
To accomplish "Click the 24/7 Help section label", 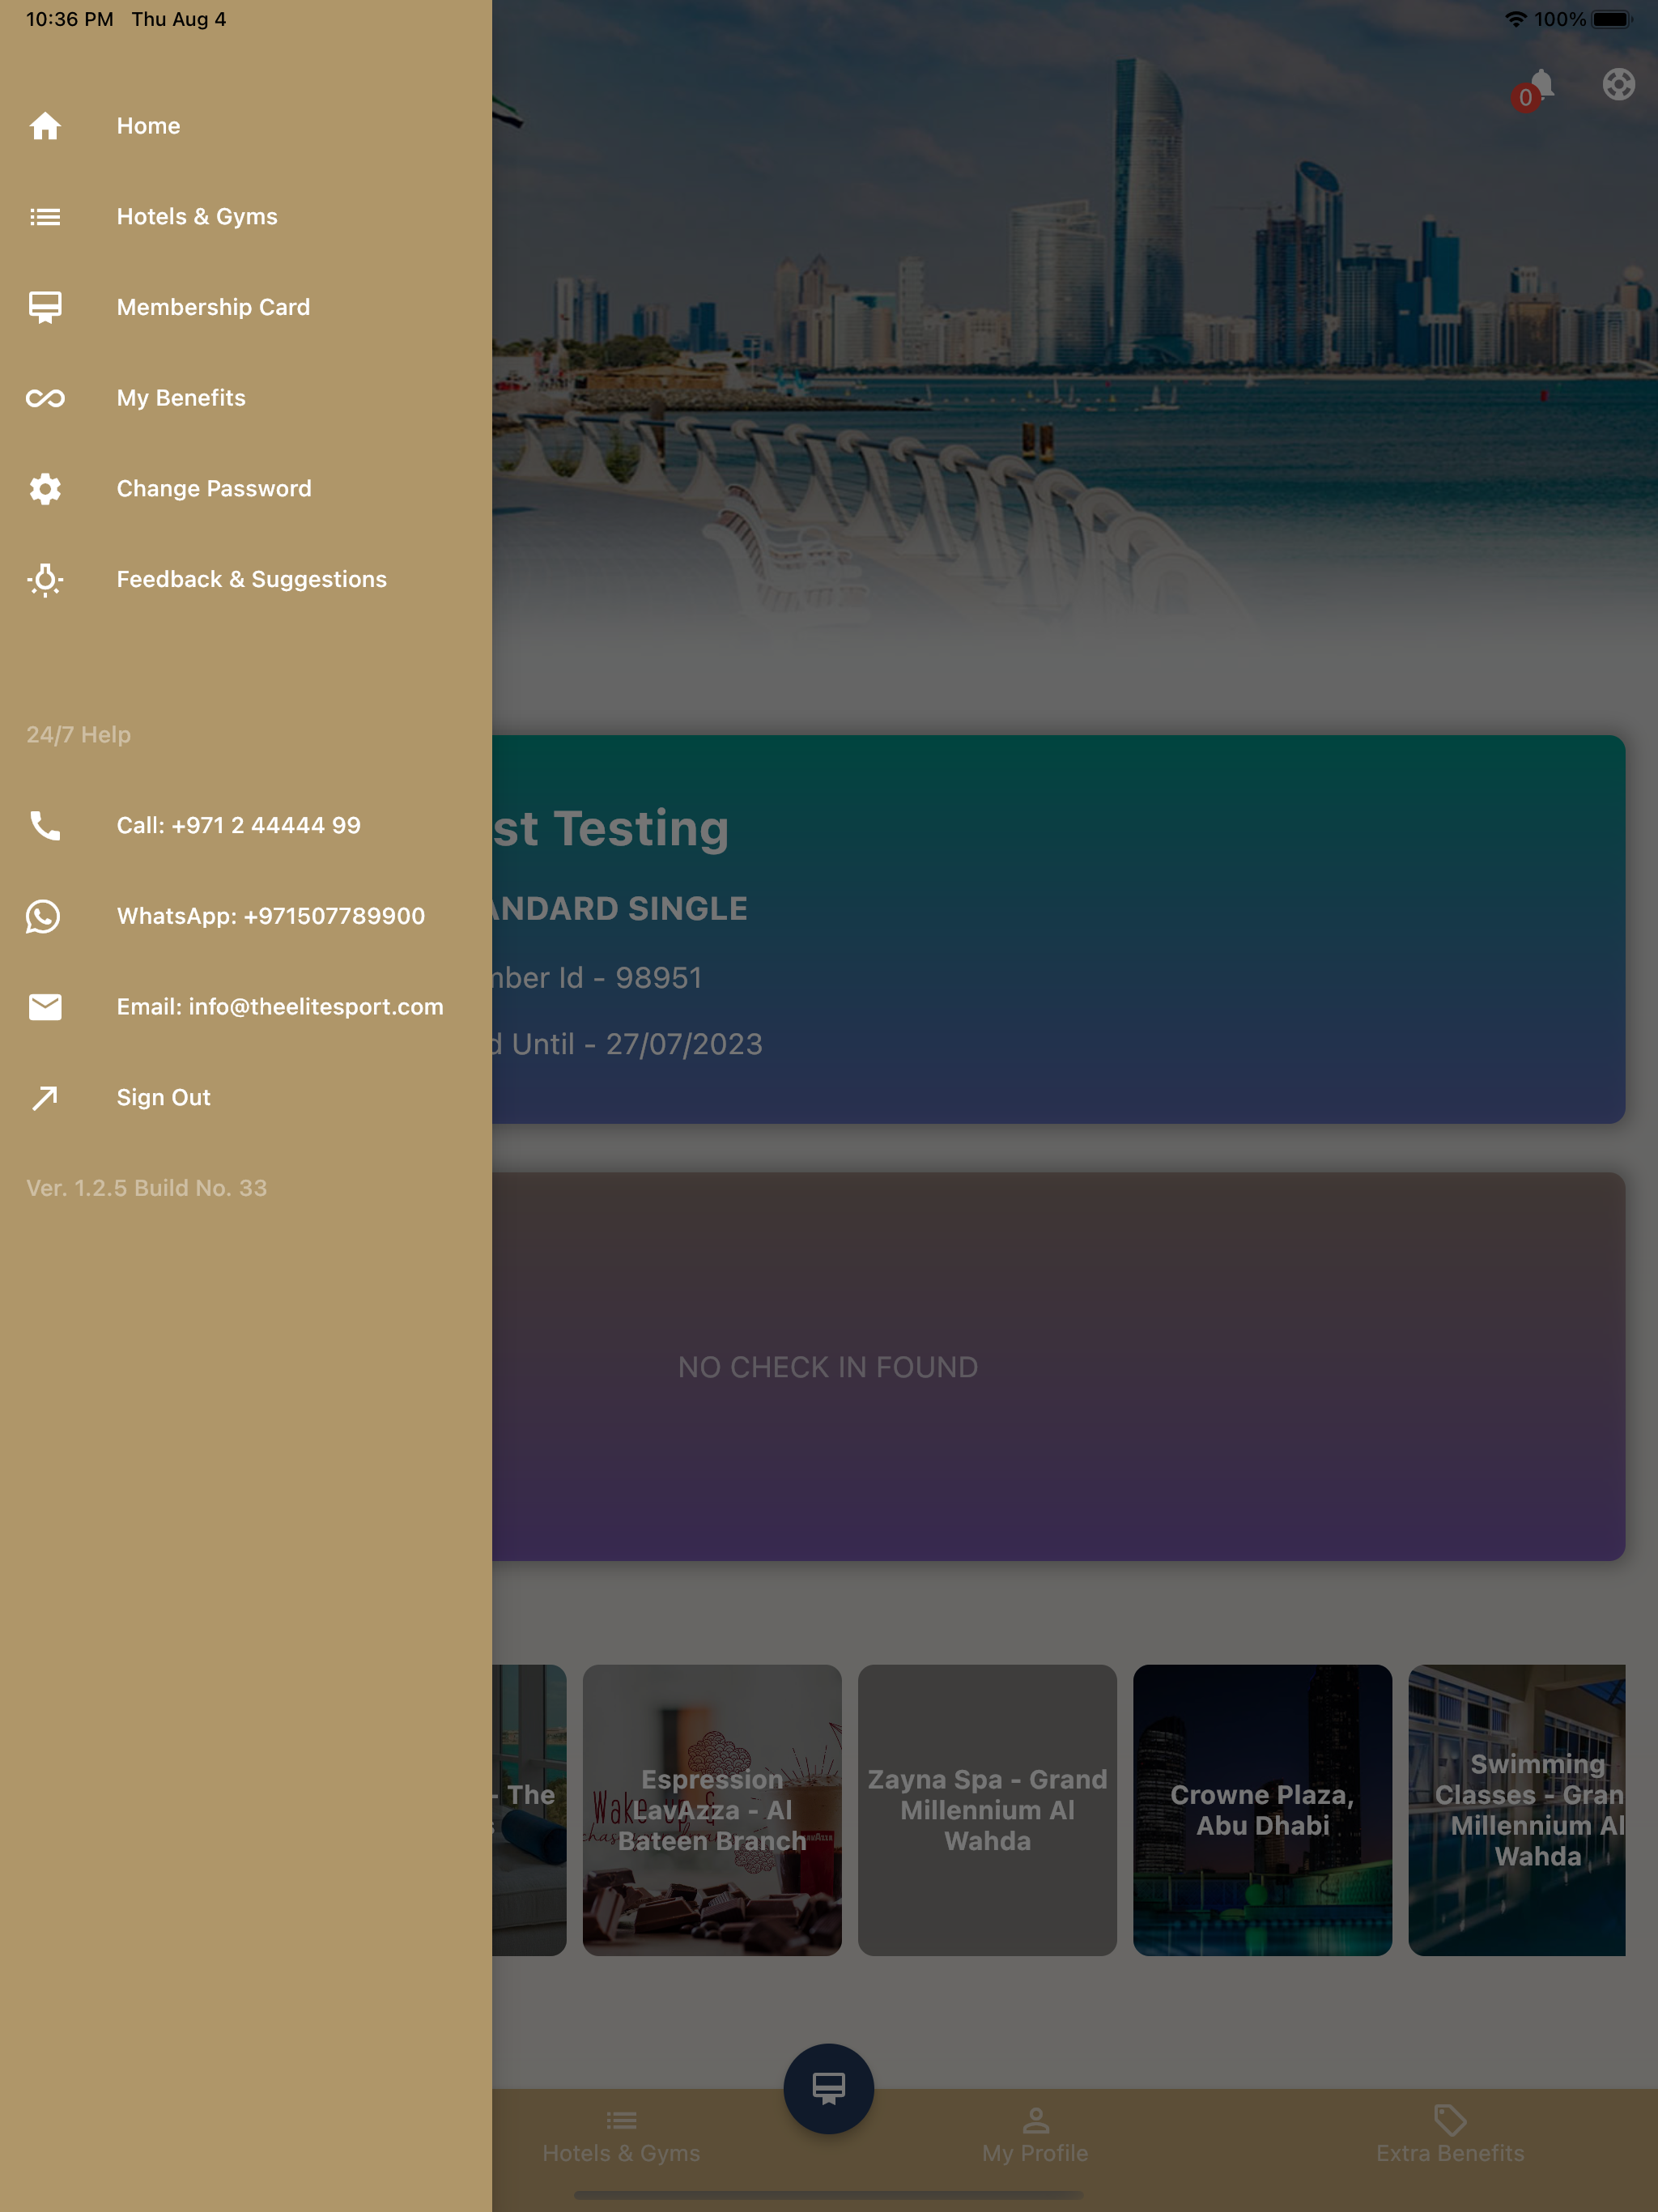I will click(x=78, y=735).
